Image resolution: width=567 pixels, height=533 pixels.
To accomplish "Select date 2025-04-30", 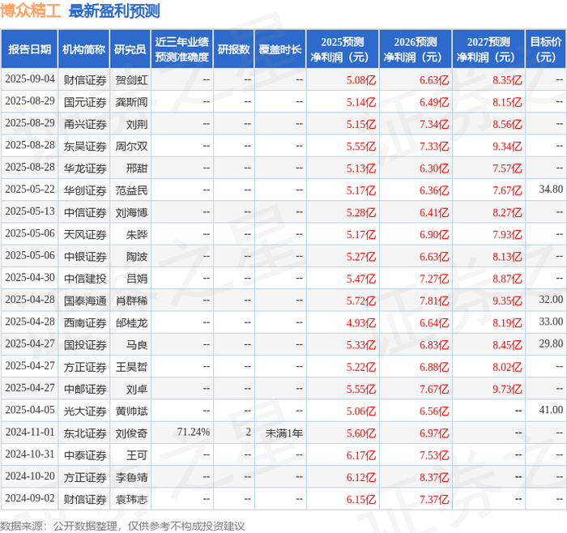I will (30, 277).
